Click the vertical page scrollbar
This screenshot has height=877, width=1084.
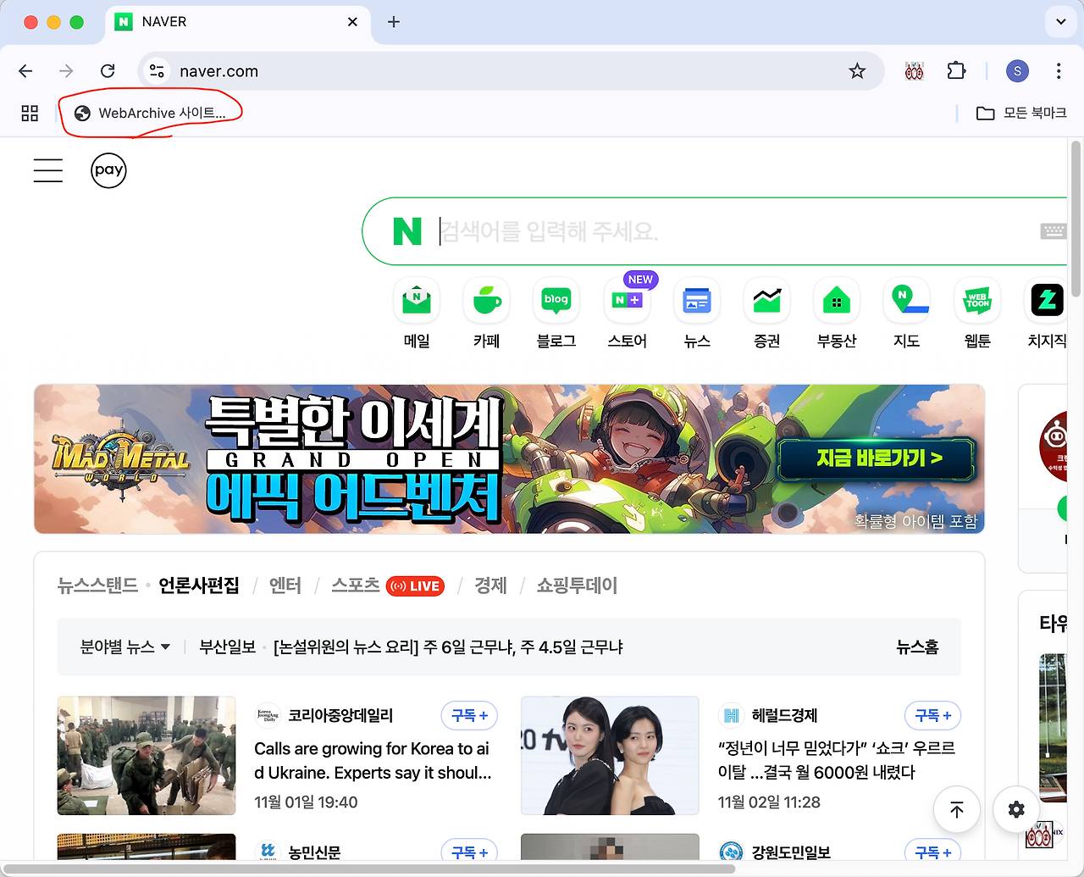1076,220
